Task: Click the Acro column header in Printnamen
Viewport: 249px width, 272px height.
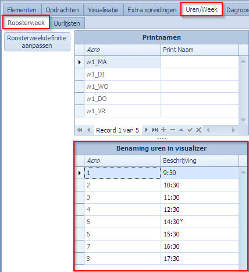Action: 122,50
